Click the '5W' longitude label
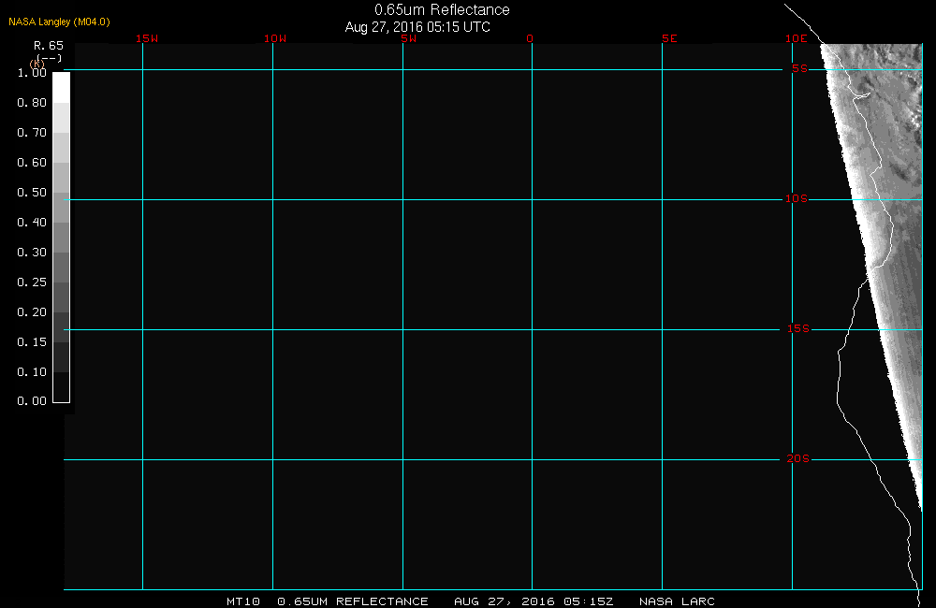Viewport: 936px width, 608px height. click(409, 38)
